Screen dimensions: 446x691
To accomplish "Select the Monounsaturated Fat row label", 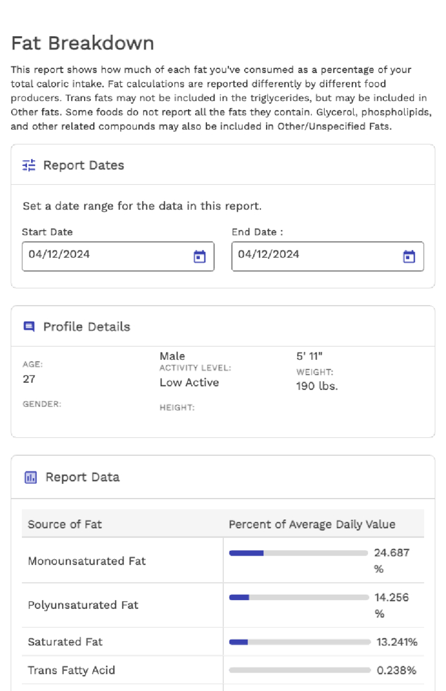I will (x=87, y=561).
